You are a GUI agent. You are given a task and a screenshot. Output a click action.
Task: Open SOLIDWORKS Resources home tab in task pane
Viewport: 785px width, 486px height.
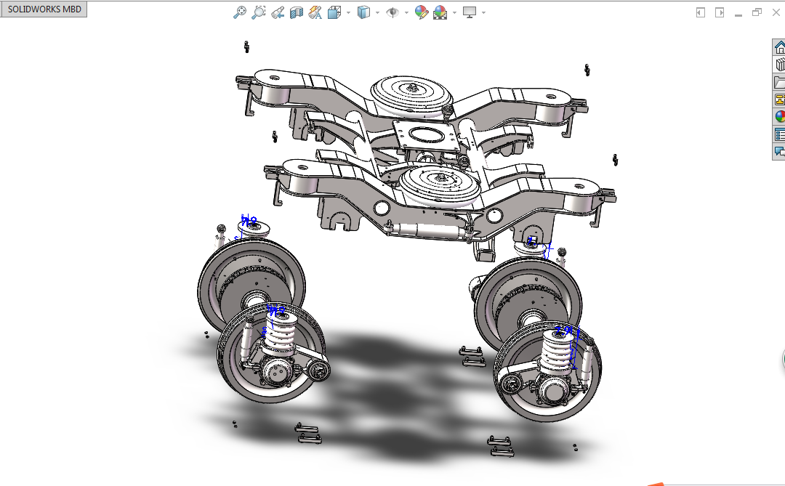(x=779, y=47)
